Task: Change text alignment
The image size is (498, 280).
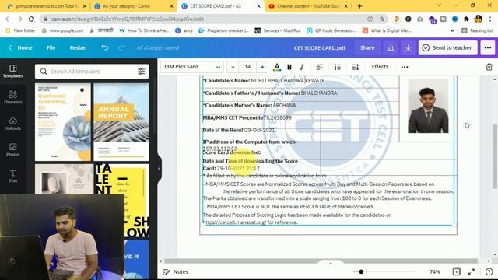Action: tap(320, 67)
